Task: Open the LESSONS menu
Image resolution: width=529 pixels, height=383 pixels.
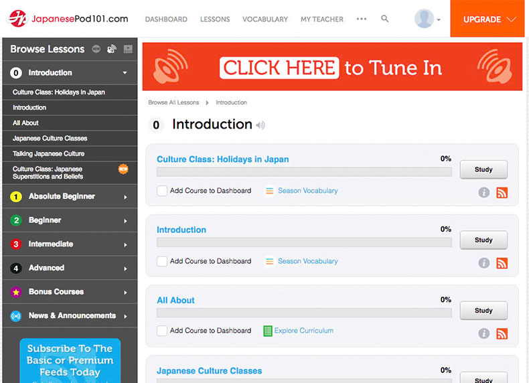Action: 215,19
